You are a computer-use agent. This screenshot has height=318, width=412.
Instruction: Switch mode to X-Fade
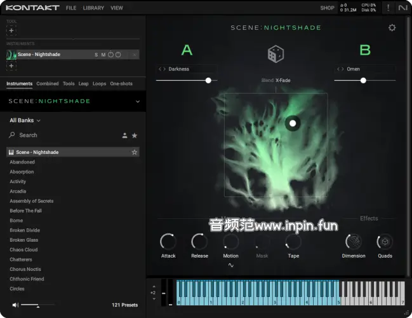coord(283,80)
